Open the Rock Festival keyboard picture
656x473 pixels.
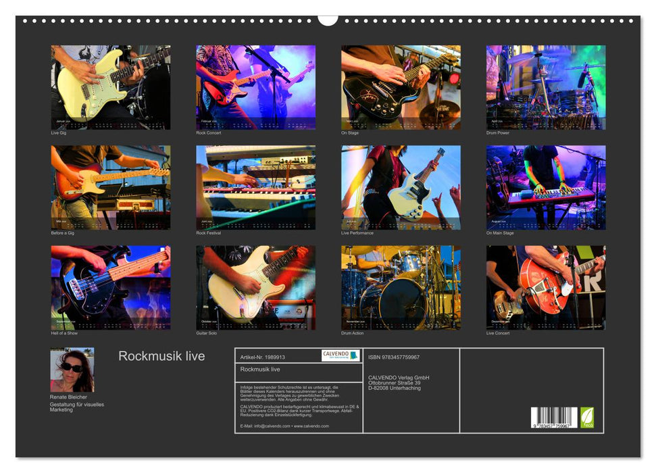tap(255, 187)
